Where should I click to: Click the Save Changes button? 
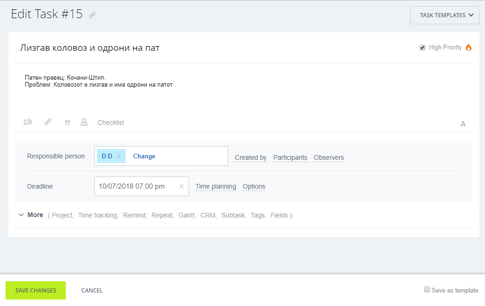35,290
